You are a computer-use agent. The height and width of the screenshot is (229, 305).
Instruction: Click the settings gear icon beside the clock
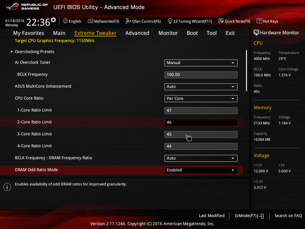(x=53, y=20)
